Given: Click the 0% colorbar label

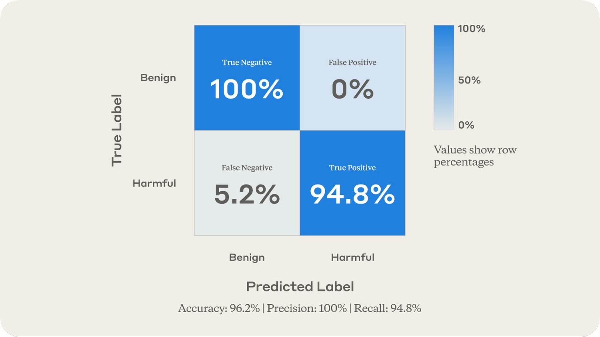Looking at the screenshot, I should point(466,125).
